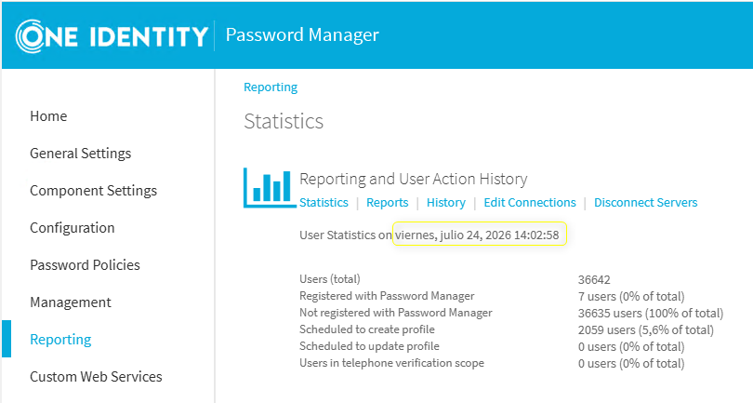Click the Edit Connections link
This screenshot has height=403, width=753.
coord(530,203)
